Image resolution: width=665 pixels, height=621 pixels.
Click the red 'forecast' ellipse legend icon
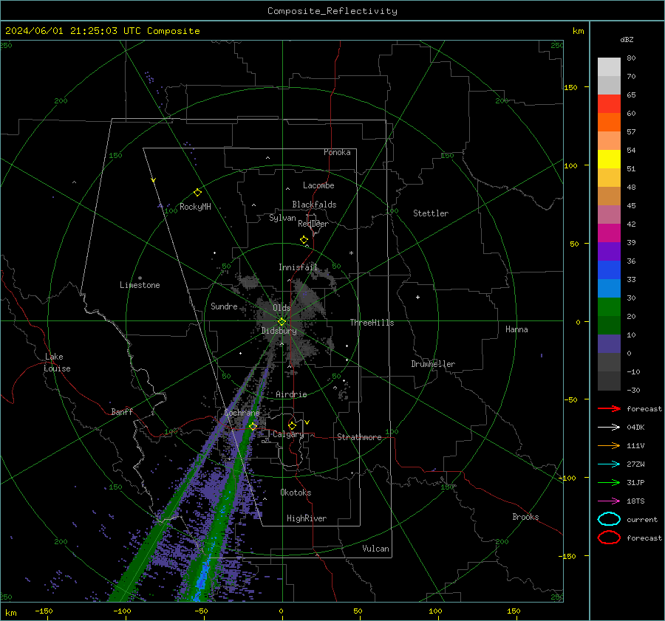tap(609, 538)
